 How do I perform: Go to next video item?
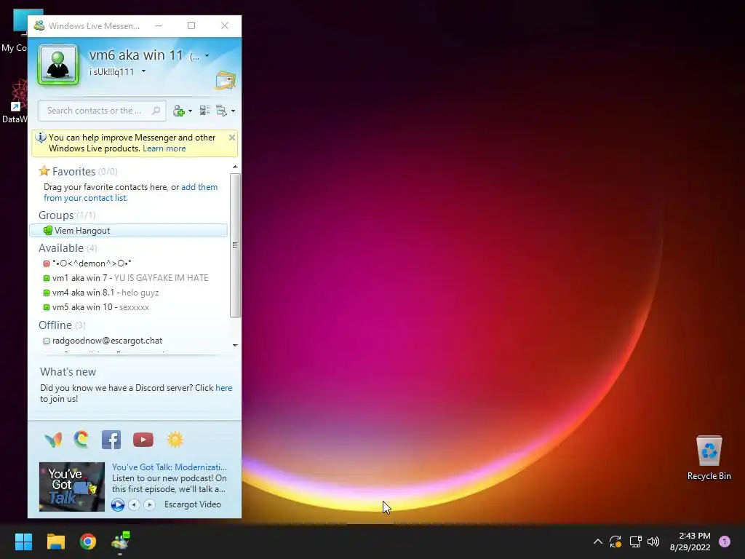[150, 505]
